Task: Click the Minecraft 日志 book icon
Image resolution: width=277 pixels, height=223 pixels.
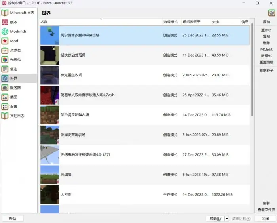Action: pyautogui.click(x=5, y=13)
